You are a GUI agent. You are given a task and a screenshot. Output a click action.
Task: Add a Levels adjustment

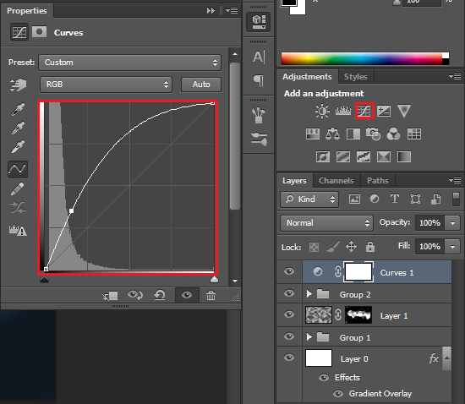[343, 112]
